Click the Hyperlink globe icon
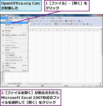This screenshot has height=106, width=103. 52,21
